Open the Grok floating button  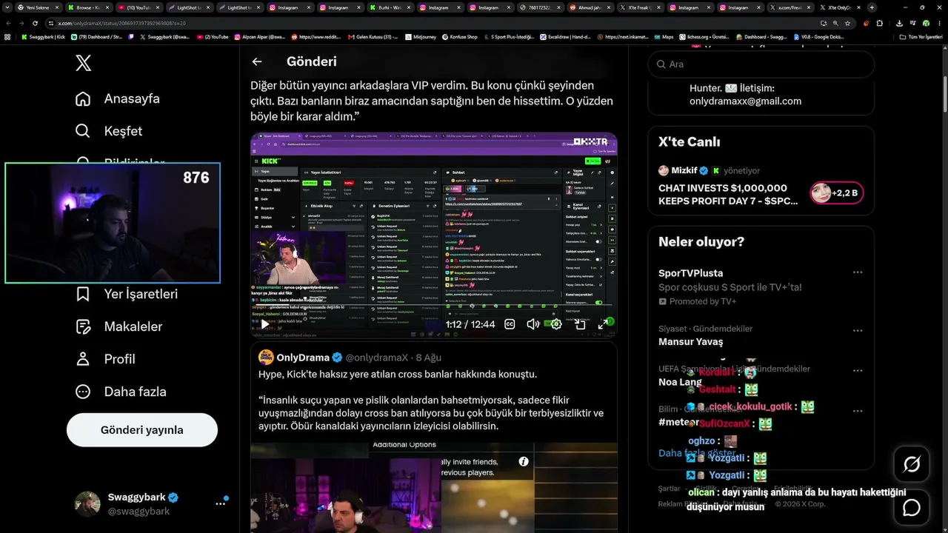(912, 464)
